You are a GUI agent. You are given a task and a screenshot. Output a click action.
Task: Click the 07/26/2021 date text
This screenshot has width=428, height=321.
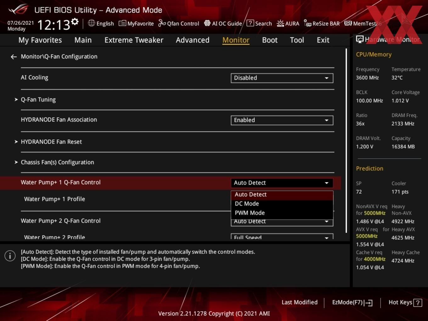(20, 23)
